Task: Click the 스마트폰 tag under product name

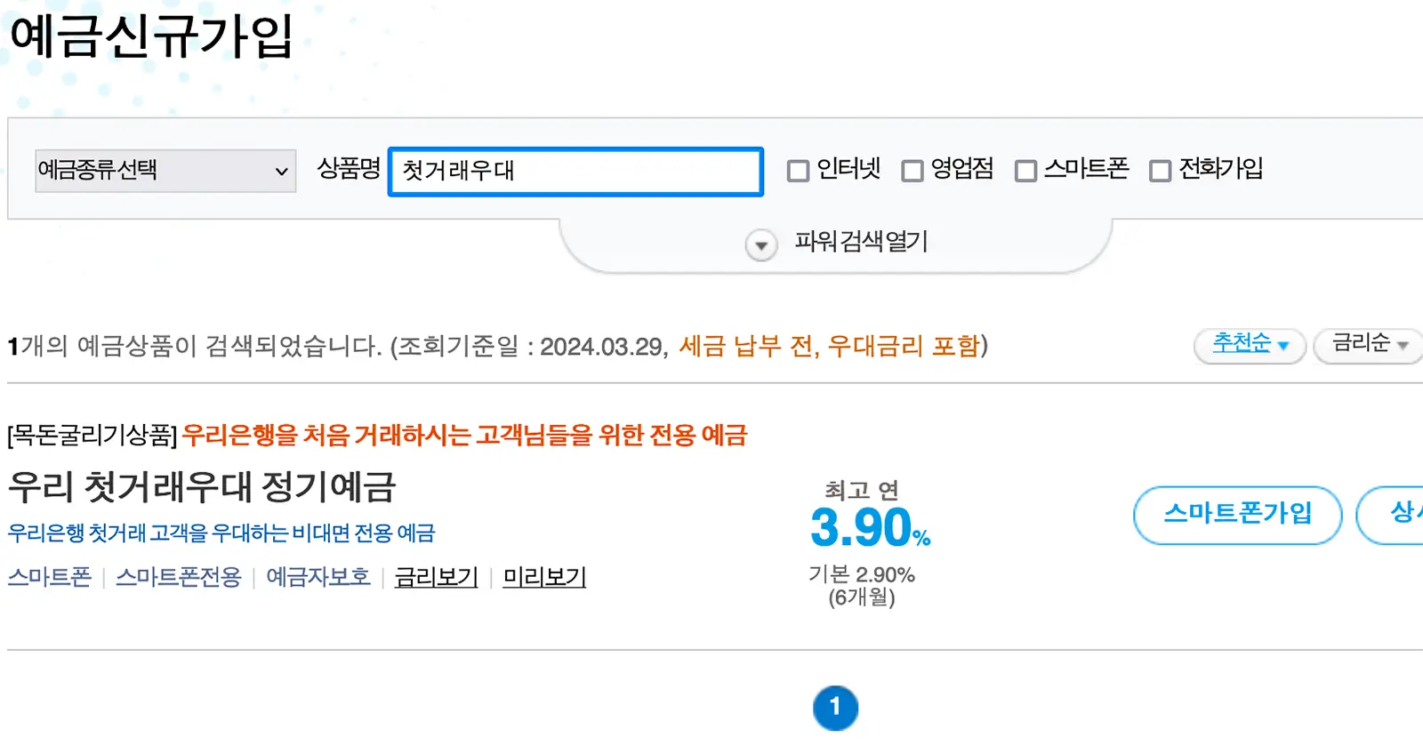Action: tap(49, 576)
